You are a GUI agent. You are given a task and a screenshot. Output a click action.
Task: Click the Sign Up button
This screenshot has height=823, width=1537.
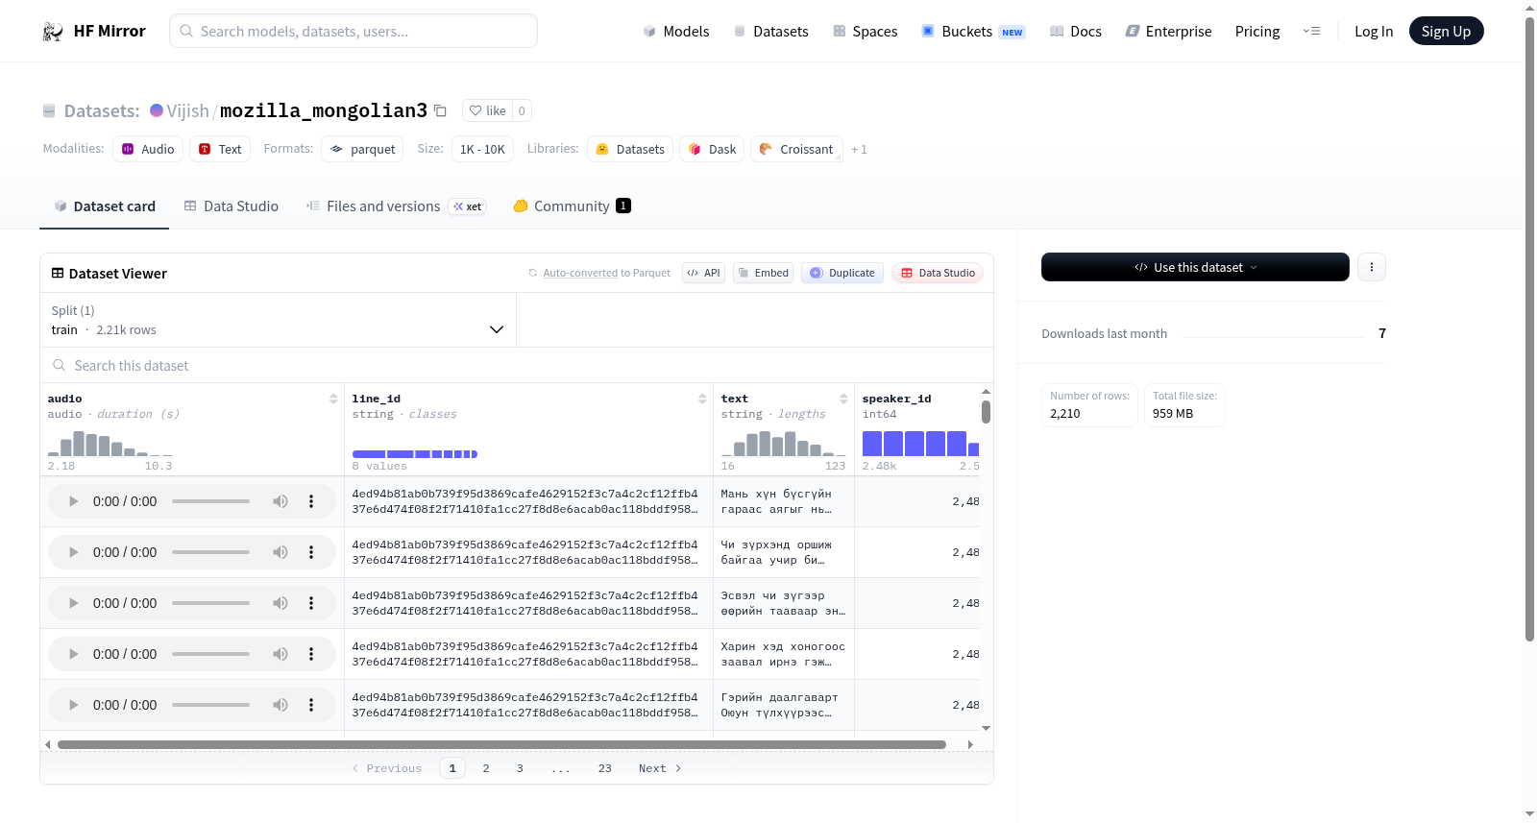pyautogui.click(x=1446, y=32)
